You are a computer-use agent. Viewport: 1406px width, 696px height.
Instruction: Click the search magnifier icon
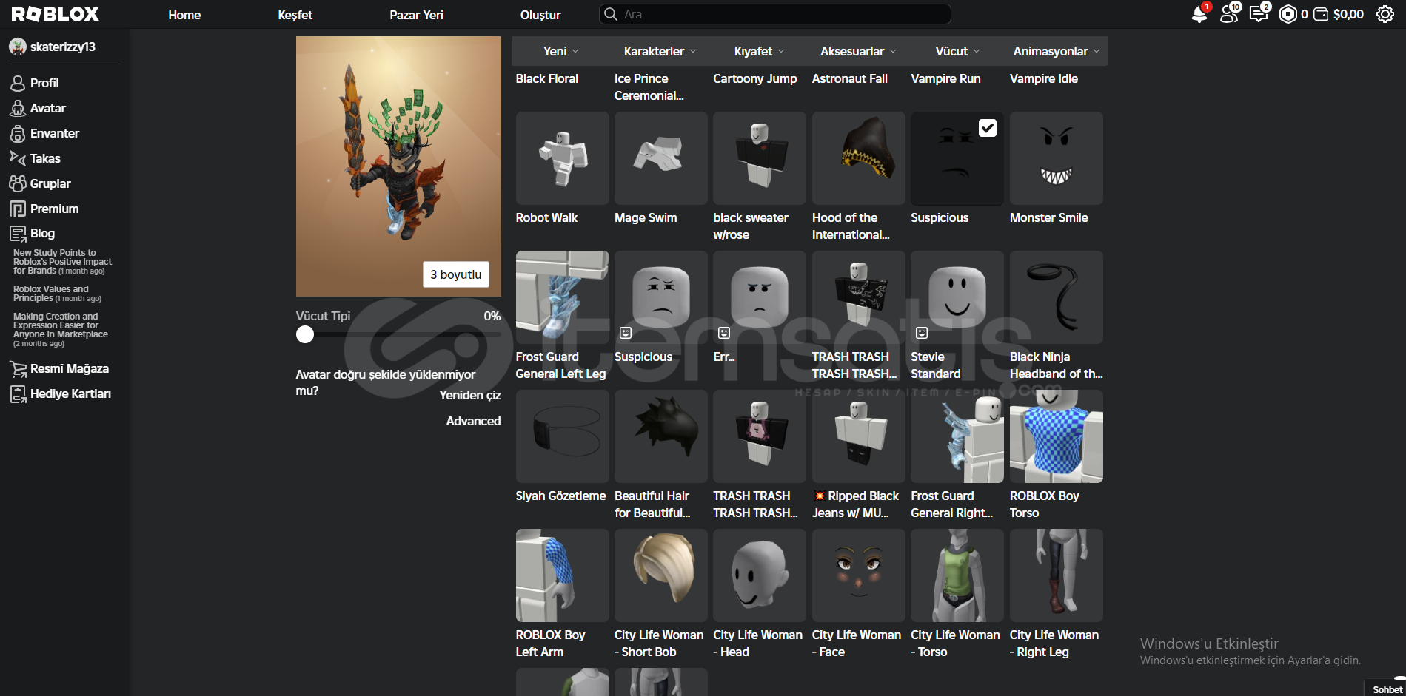(x=611, y=14)
